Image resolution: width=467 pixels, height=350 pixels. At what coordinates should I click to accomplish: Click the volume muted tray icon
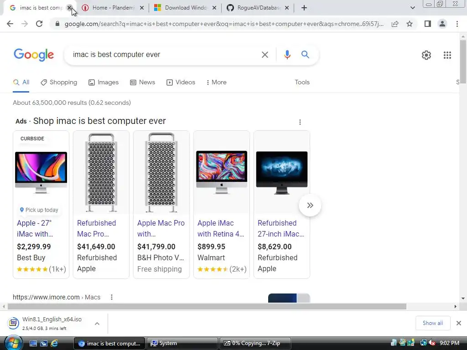[432, 343]
